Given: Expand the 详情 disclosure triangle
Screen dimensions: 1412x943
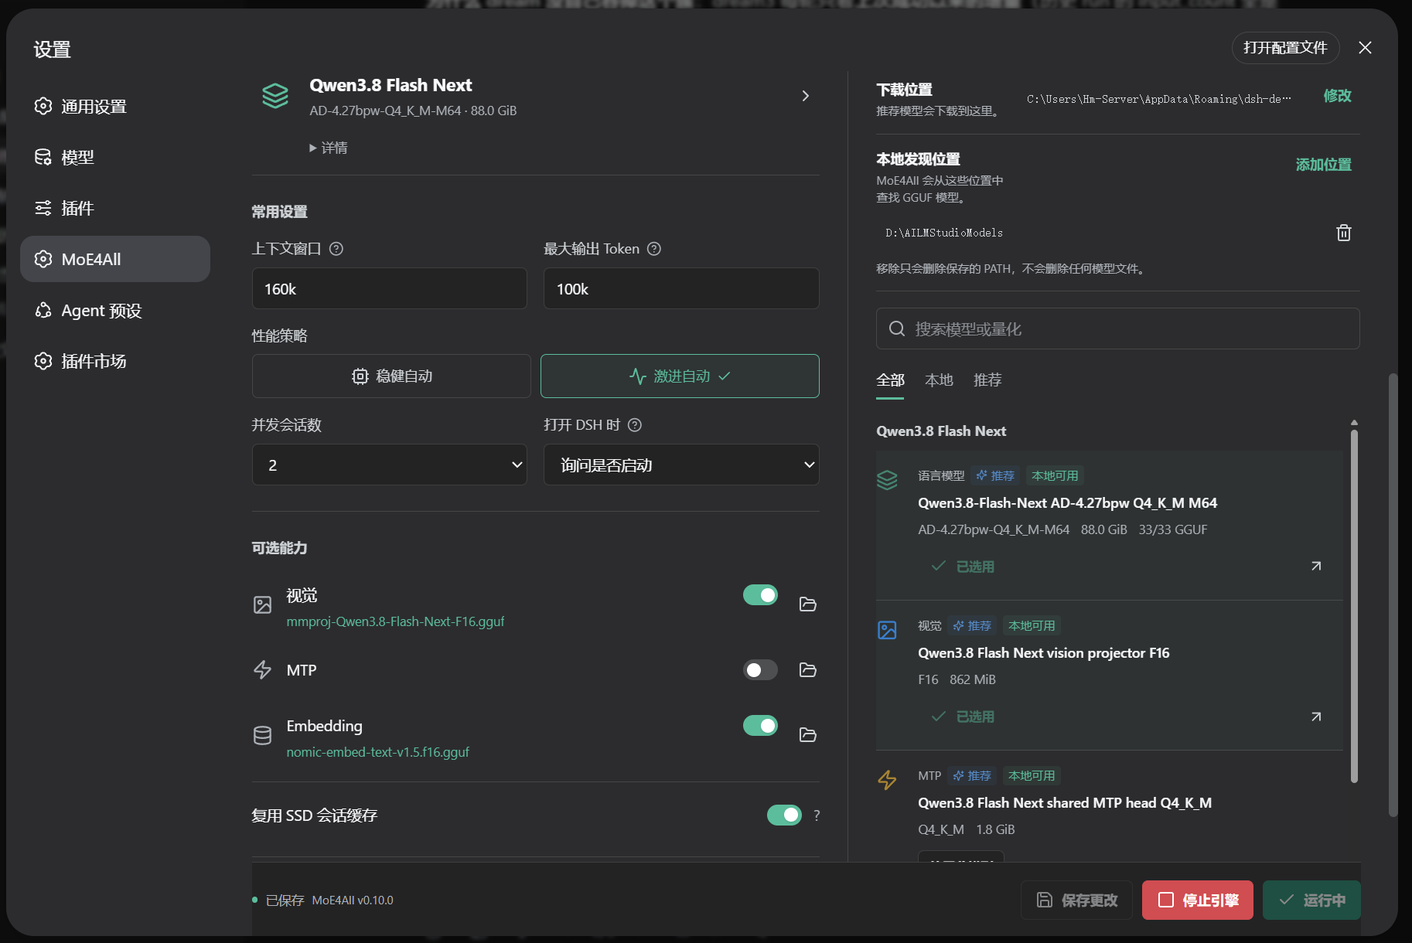Looking at the screenshot, I should tap(329, 148).
